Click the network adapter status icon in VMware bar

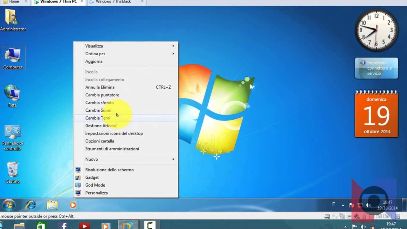342,217
